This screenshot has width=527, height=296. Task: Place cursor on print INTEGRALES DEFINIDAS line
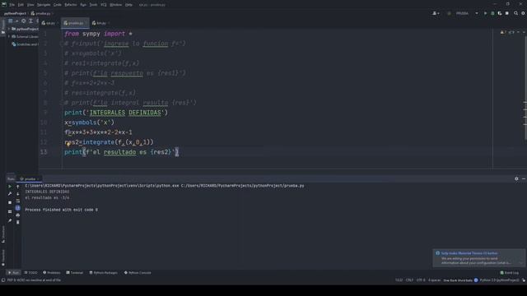point(115,113)
